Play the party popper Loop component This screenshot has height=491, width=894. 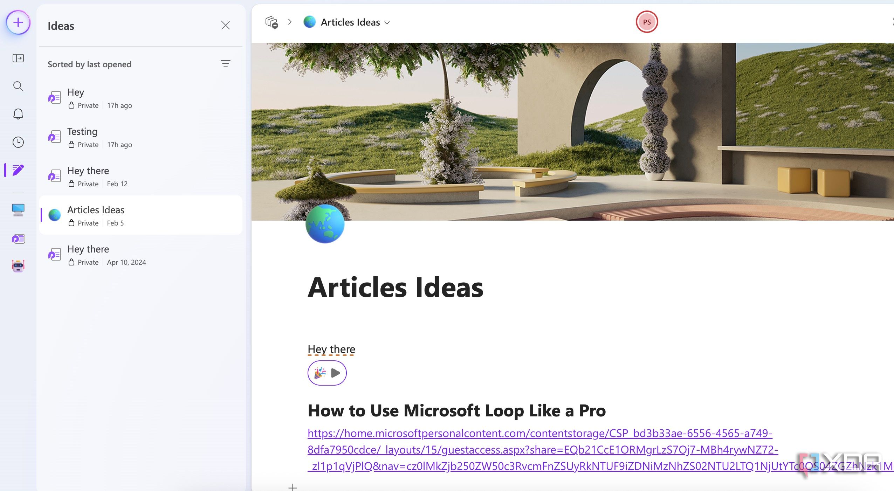pyautogui.click(x=326, y=373)
